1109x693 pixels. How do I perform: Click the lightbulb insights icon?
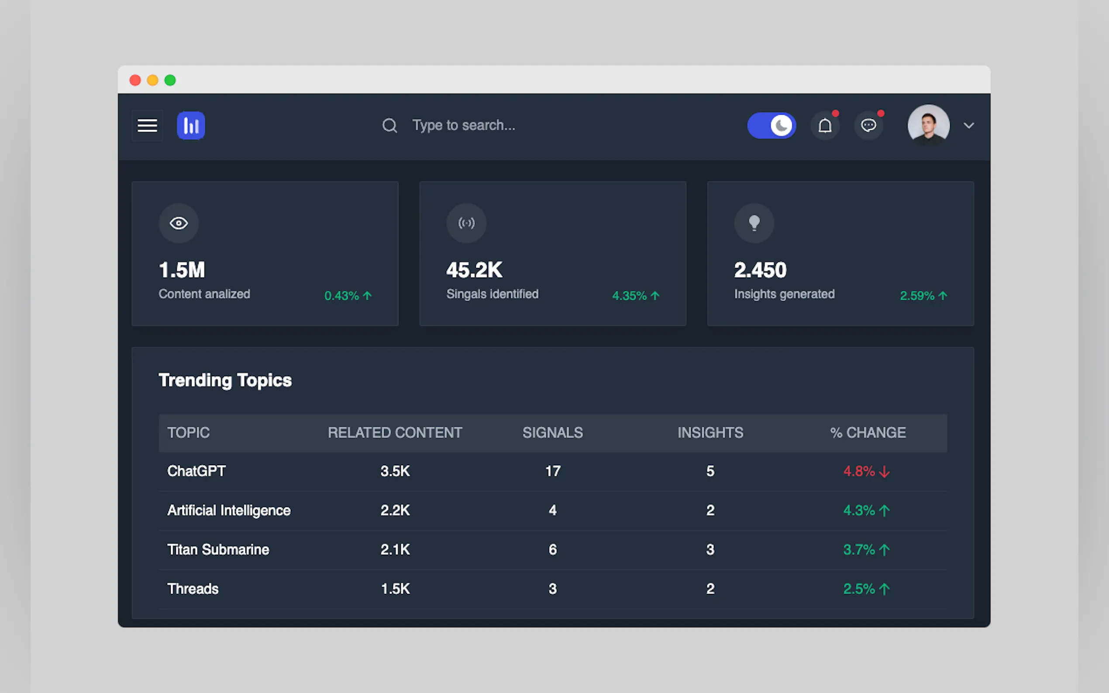[x=754, y=223]
